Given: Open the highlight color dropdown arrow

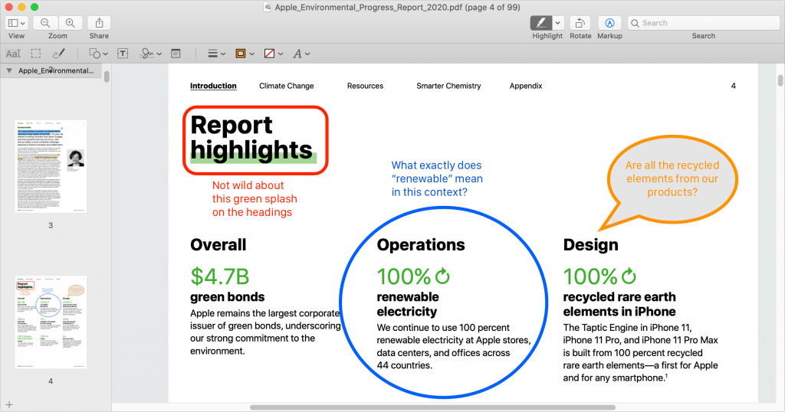Looking at the screenshot, I should coord(558,23).
